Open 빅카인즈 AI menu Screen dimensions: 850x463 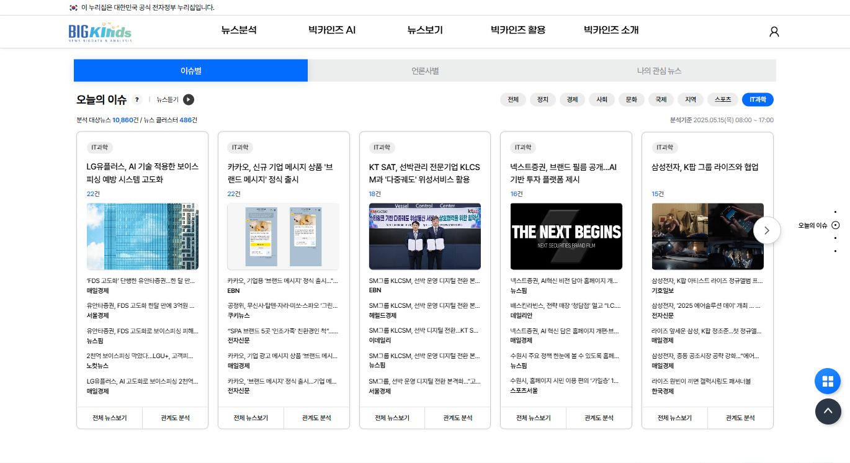pos(332,30)
